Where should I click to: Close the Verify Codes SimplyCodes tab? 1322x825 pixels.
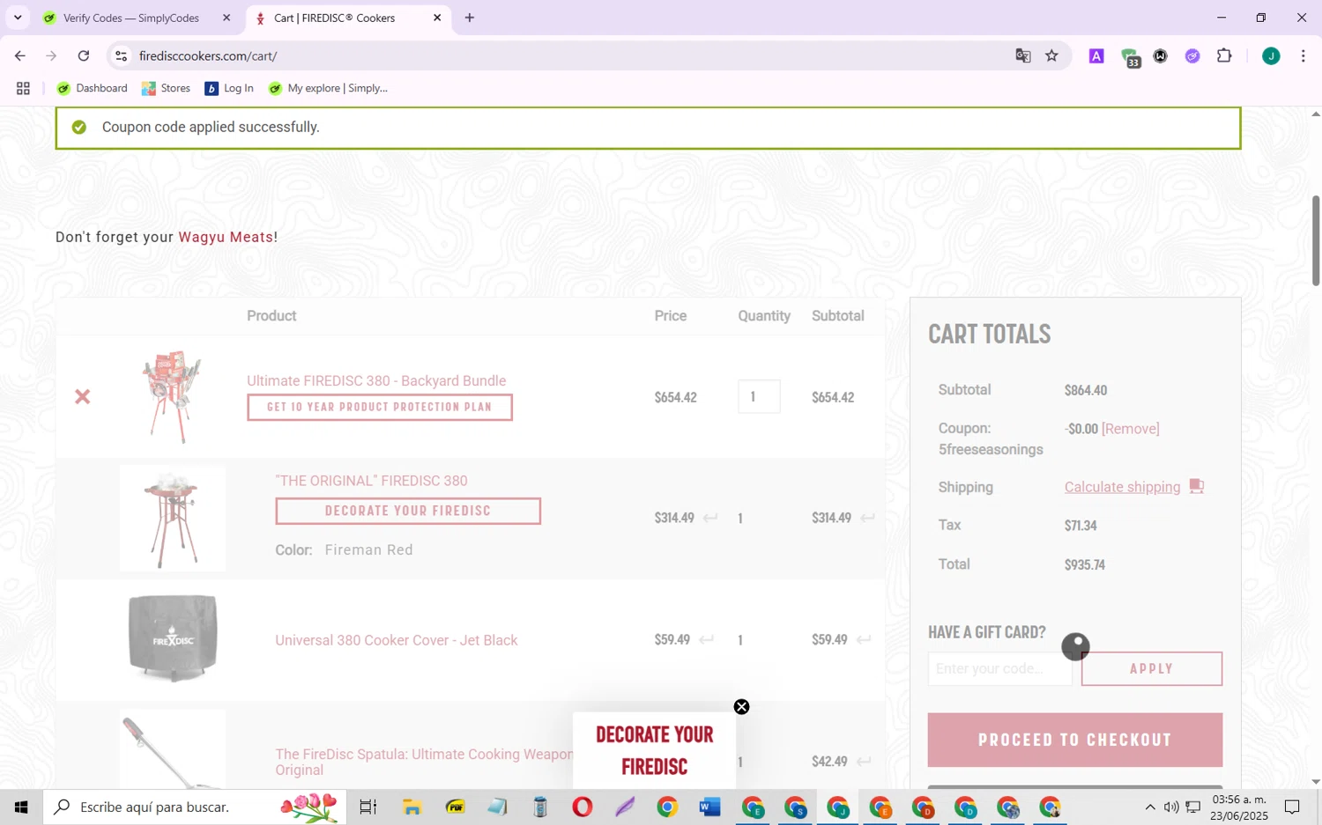[227, 18]
